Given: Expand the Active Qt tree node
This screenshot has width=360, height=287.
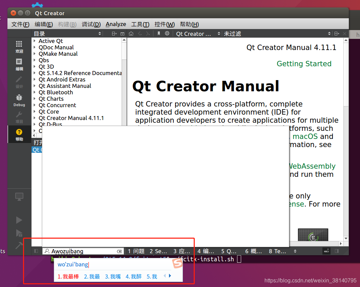Looking at the screenshot, I should coord(35,41).
